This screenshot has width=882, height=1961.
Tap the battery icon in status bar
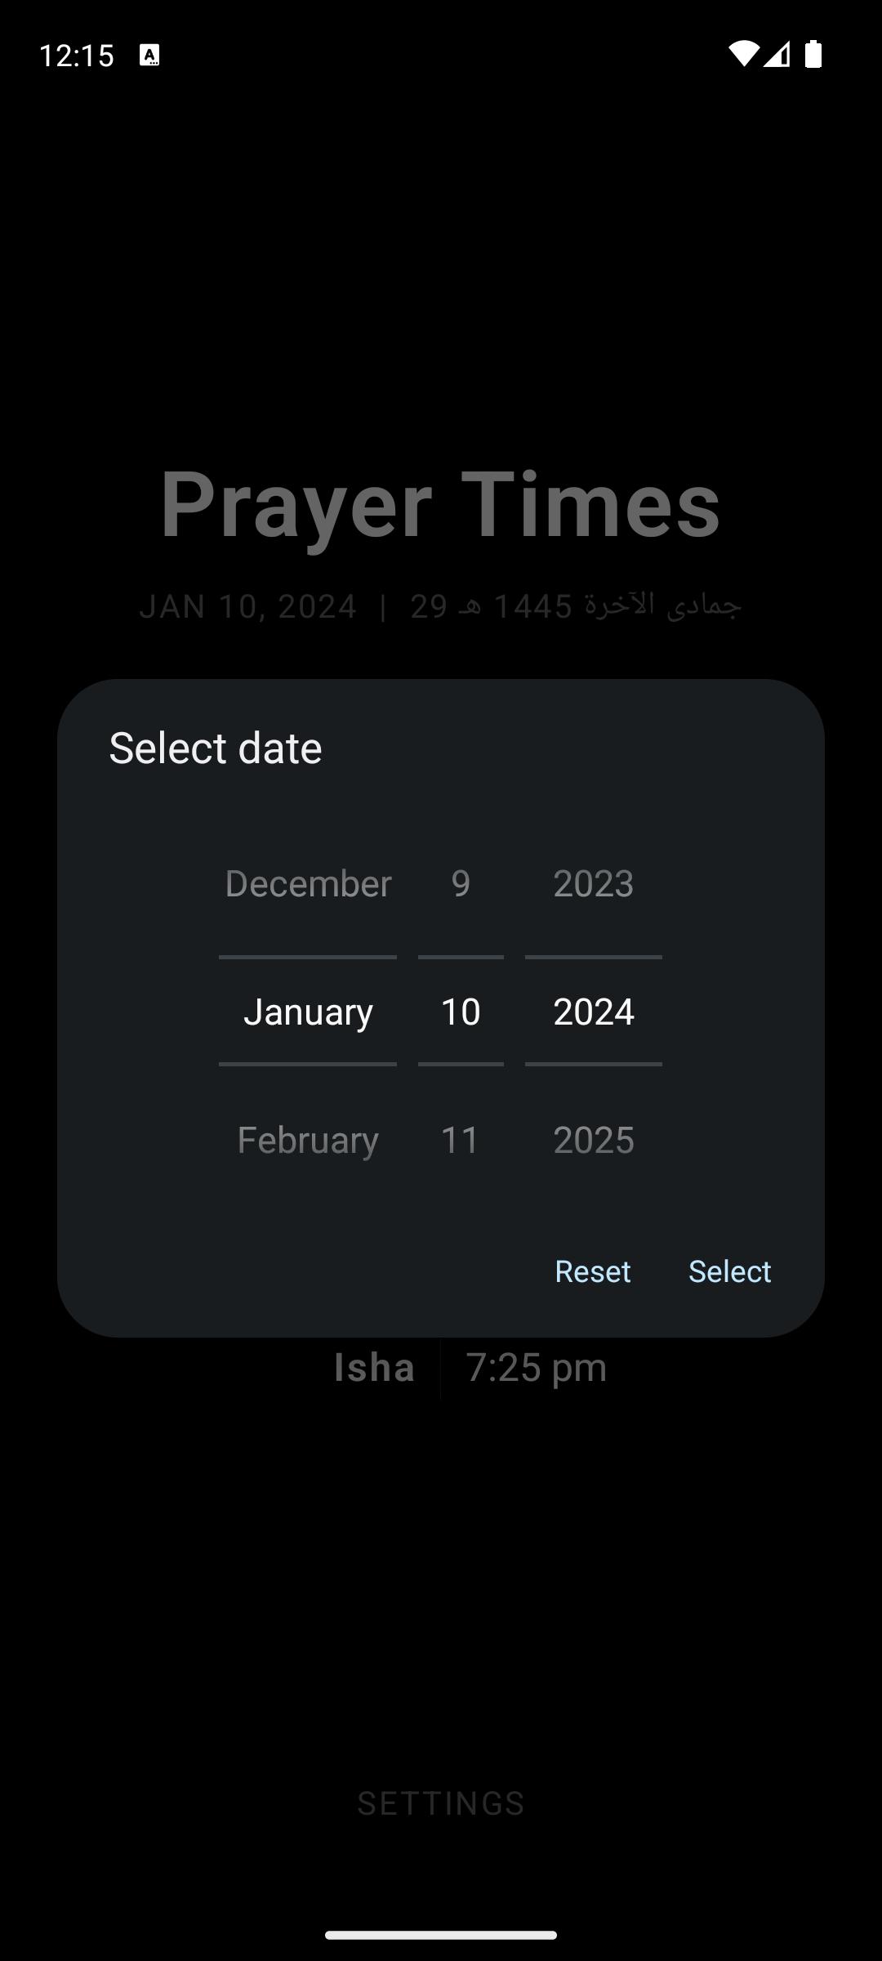813,54
